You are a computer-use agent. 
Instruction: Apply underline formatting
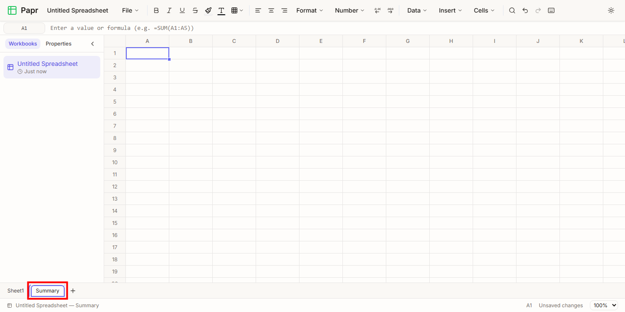pyautogui.click(x=182, y=10)
